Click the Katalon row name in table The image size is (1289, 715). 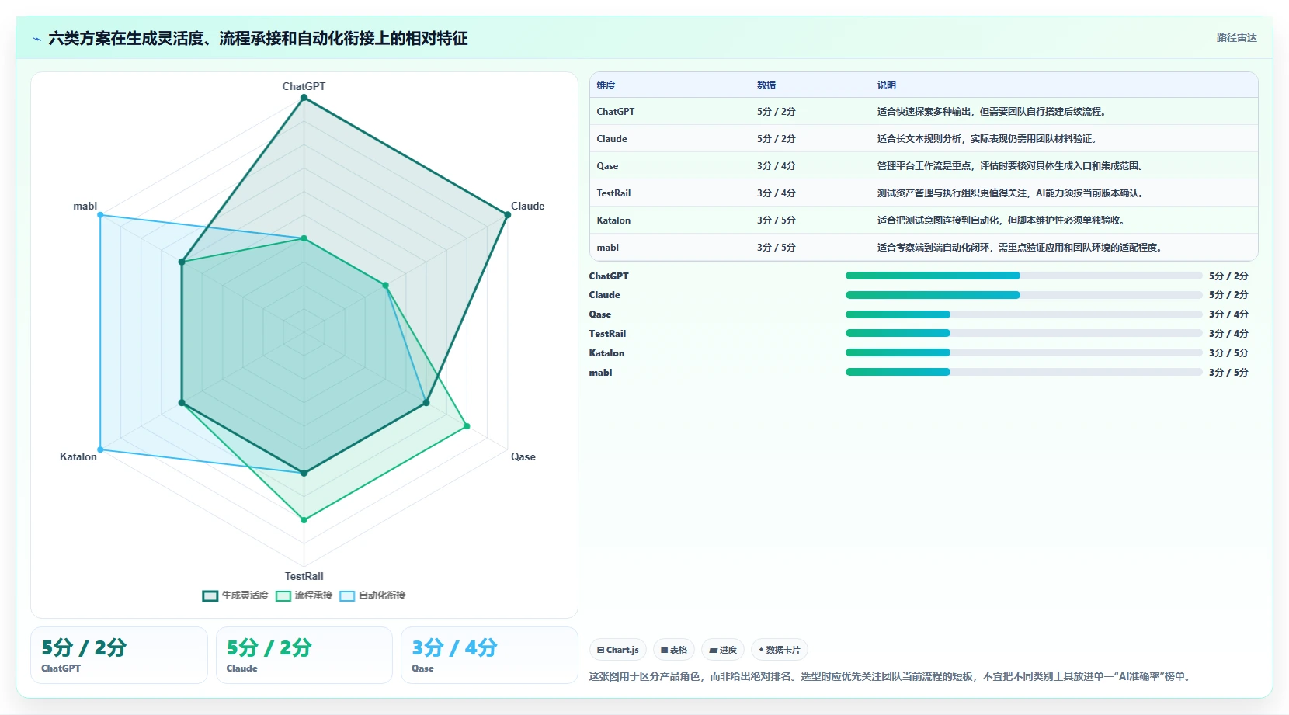click(613, 220)
